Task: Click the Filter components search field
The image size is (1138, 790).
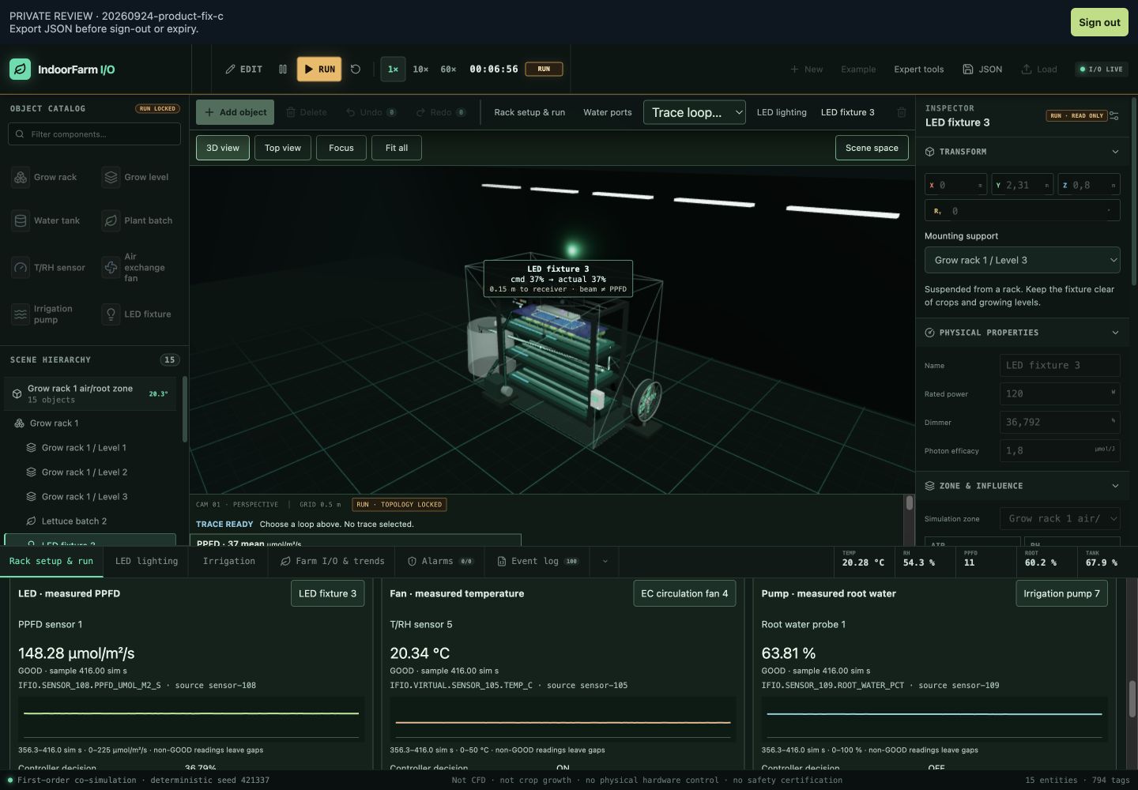Action: (94, 134)
